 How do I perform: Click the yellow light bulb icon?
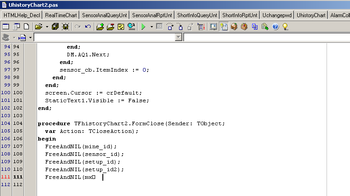(285, 27)
